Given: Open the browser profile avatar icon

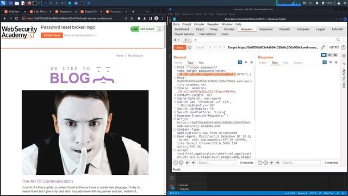Looking at the screenshot, I should [x=156, y=19].
